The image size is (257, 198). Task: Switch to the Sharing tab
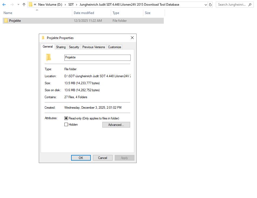[x=61, y=47]
